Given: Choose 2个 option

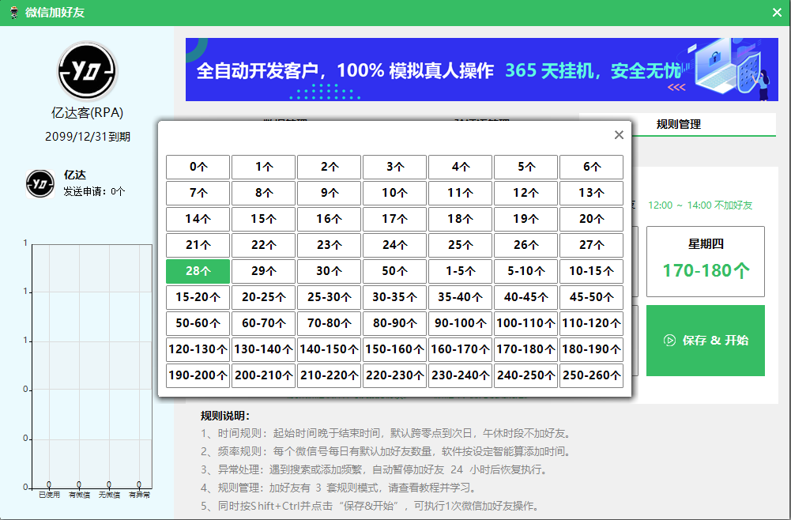Looking at the screenshot, I should pyautogui.click(x=329, y=167).
